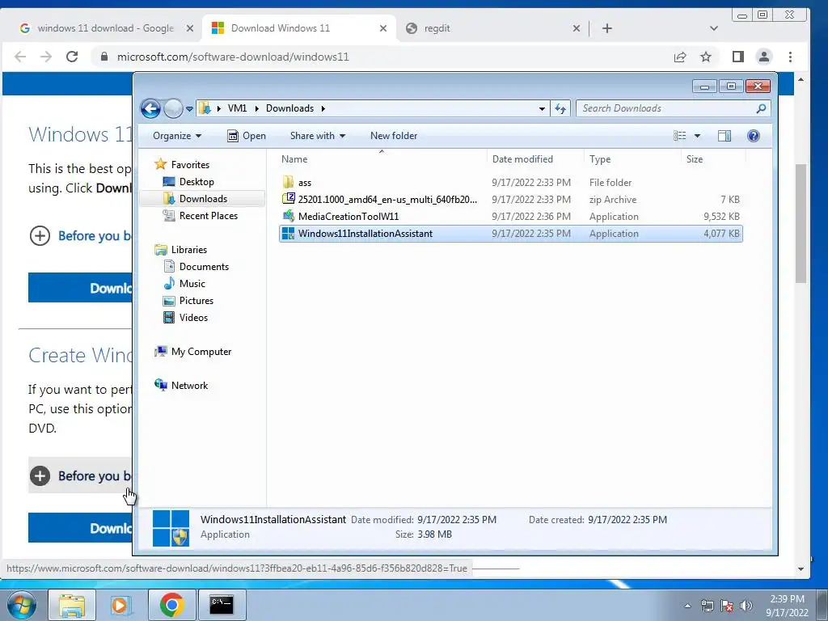Open Music library
The height and width of the screenshot is (621, 828).
192,284
